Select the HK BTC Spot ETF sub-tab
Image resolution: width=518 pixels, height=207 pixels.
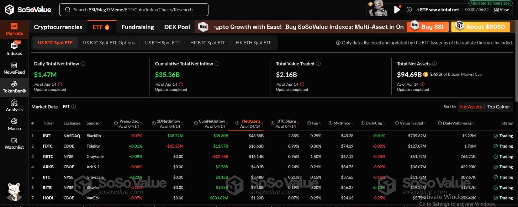(208, 43)
